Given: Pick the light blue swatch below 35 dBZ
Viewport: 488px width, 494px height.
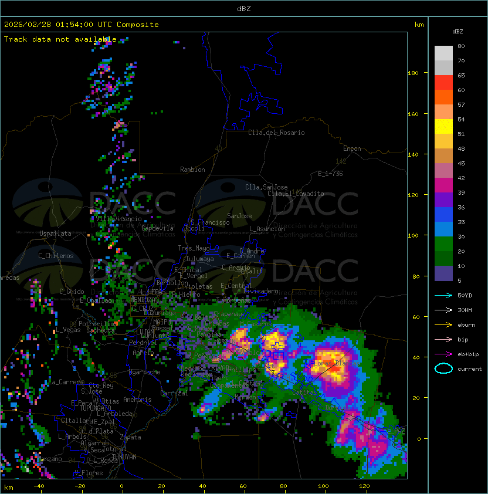Looking at the screenshot, I should point(443,229).
